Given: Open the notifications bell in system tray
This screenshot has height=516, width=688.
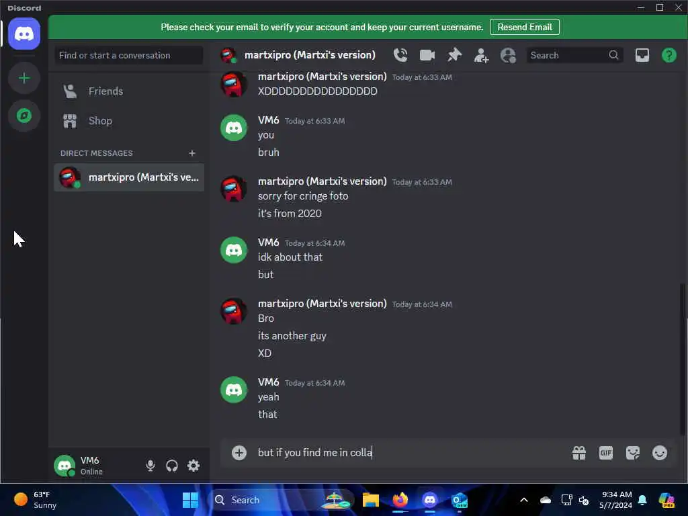Looking at the screenshot, I should [x=642, y=500].
